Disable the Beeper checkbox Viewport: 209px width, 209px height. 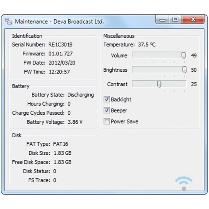tap(107, 110)
